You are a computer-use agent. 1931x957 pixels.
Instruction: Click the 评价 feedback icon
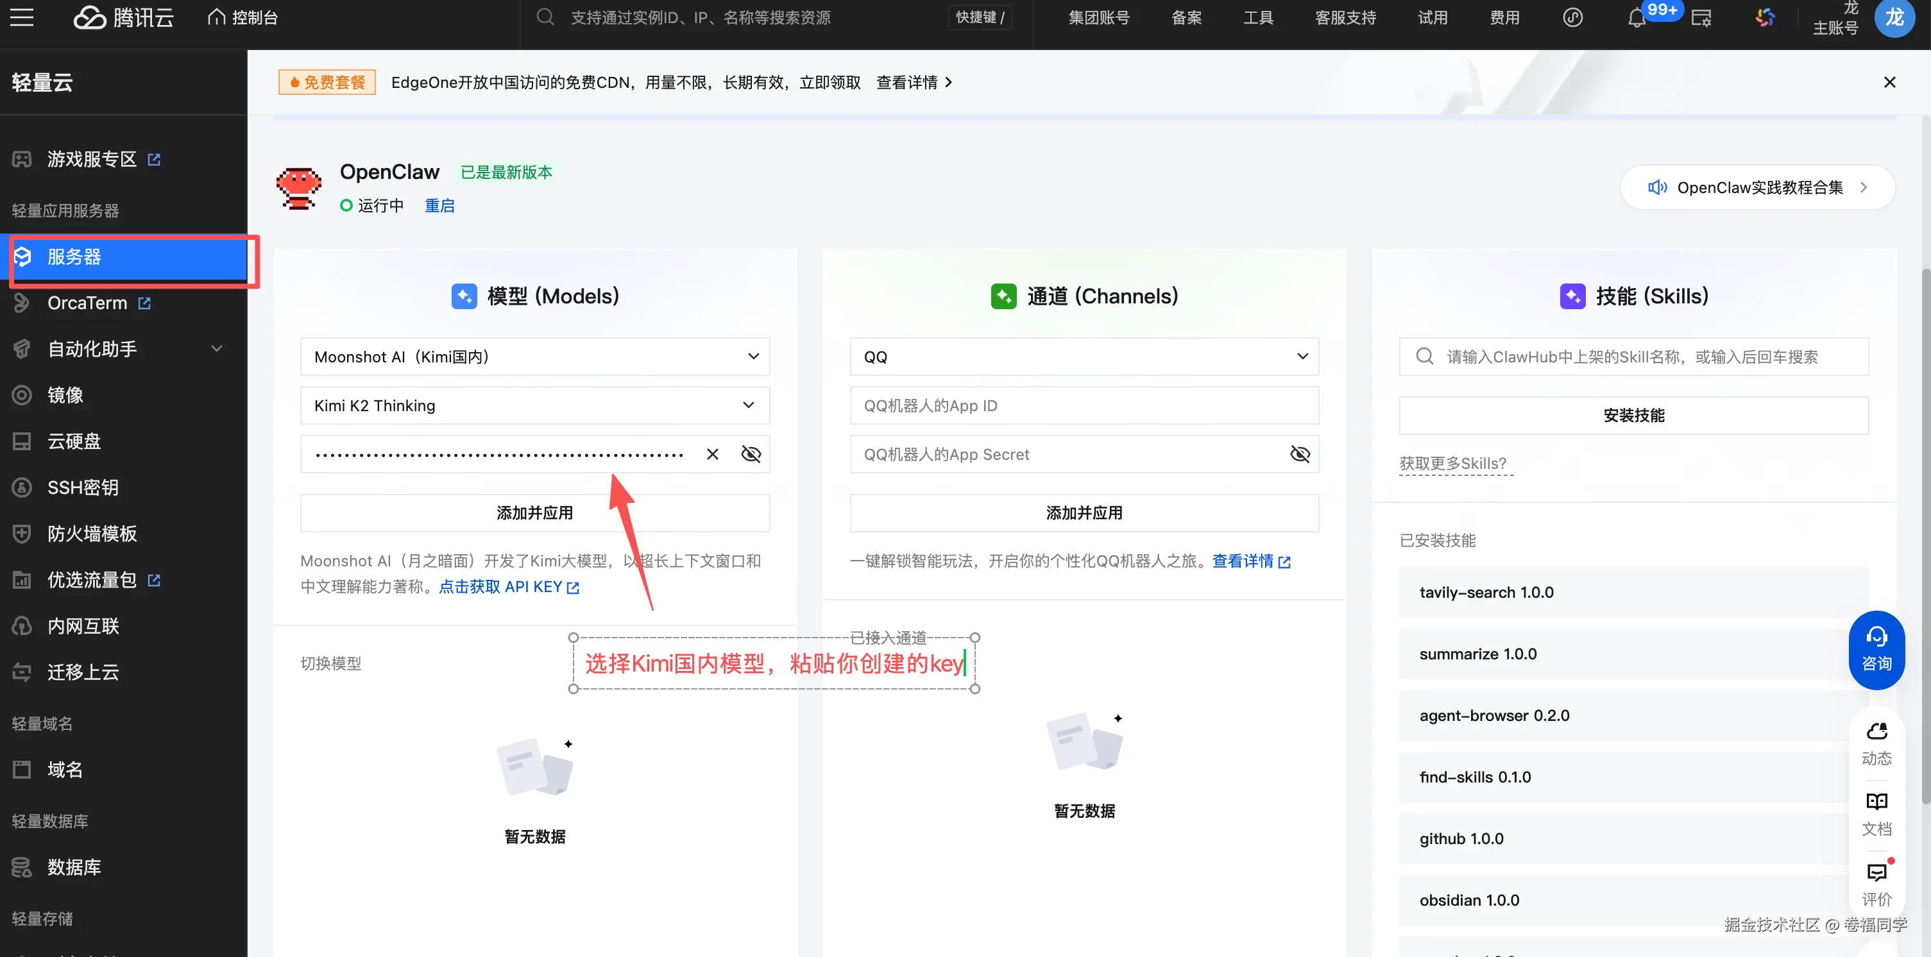pyautogui.click(x=1876, y=885)
